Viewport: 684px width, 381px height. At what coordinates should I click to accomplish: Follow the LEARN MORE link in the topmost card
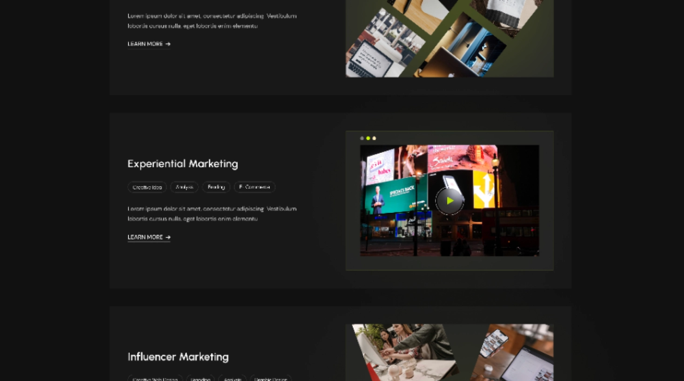[149, 44]
